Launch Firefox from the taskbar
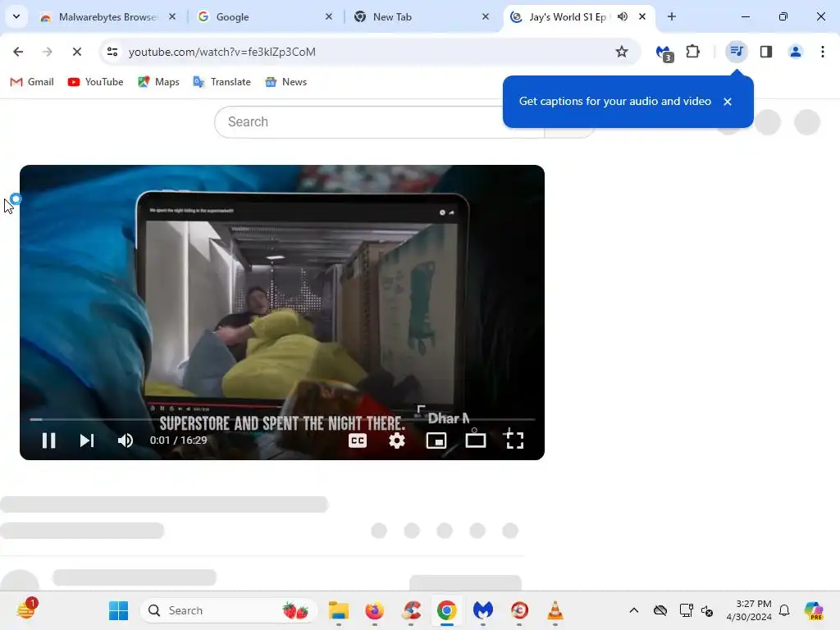Screen dimensions: 840x630 [374, 610]
